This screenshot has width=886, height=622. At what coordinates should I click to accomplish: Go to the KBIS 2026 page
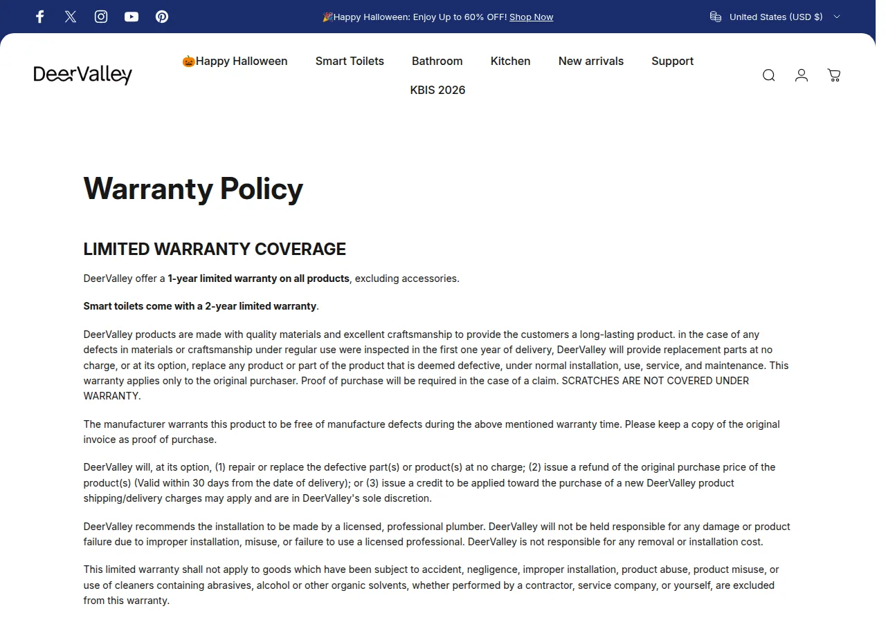pyautogui.click(x=437, y=90)
